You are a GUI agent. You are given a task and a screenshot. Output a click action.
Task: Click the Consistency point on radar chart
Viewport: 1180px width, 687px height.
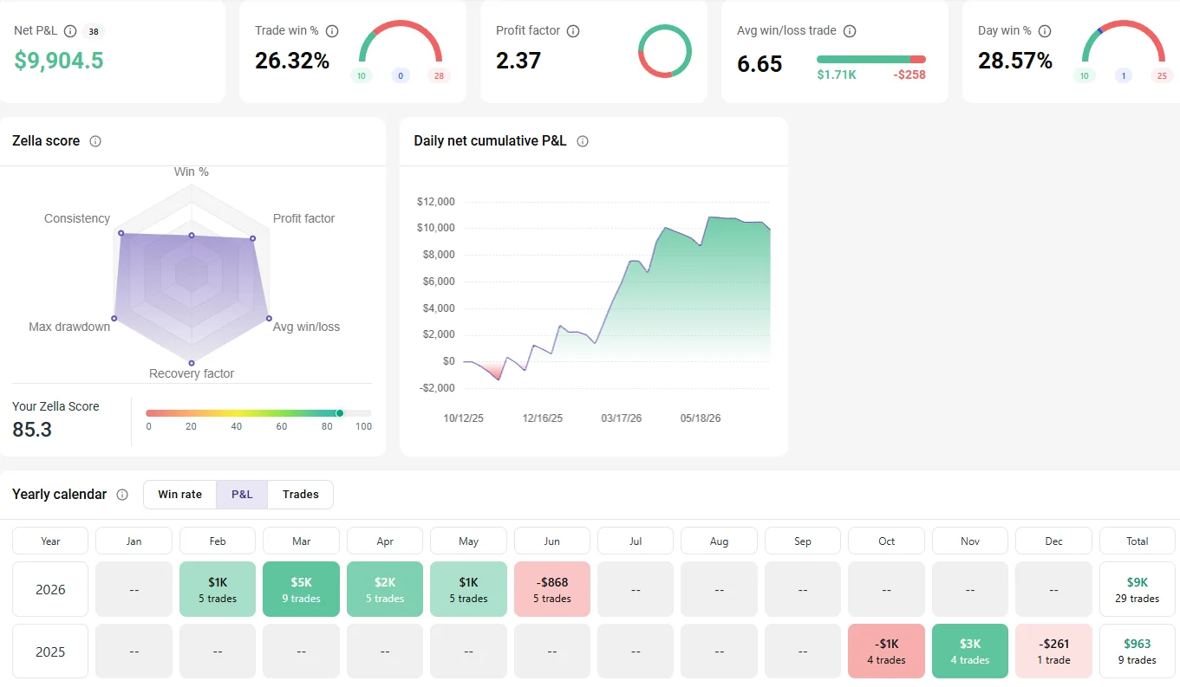pyautogui.click(x=121, y=233)
